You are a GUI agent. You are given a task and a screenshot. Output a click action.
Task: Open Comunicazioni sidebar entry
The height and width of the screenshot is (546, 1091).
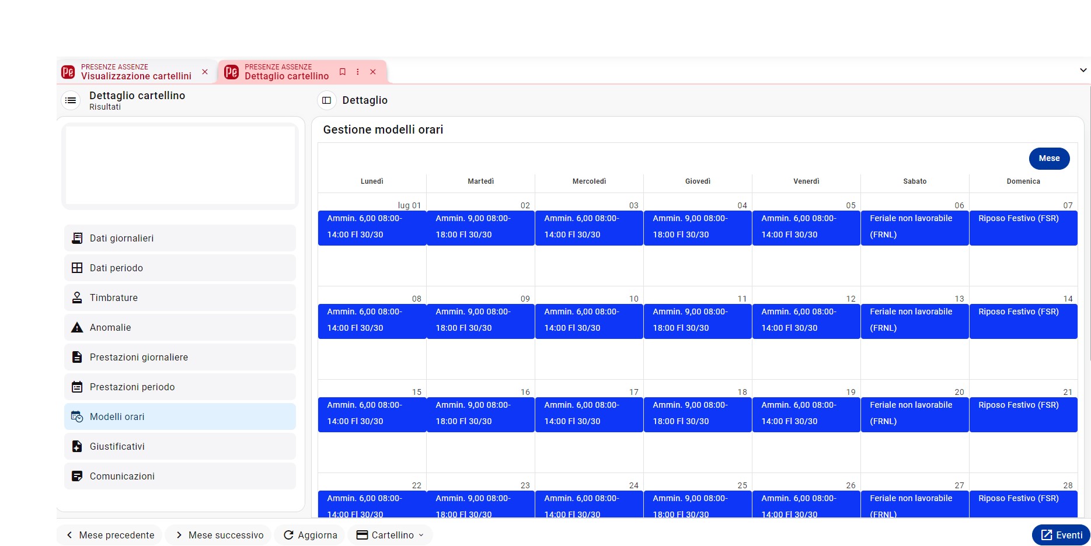[180, 476]
